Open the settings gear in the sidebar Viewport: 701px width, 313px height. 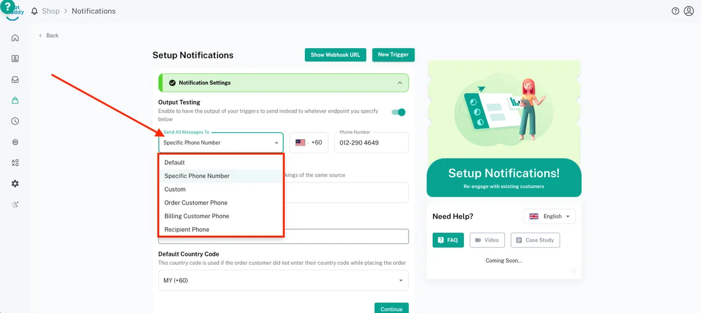pyautogui.click(x=15, y=184)
